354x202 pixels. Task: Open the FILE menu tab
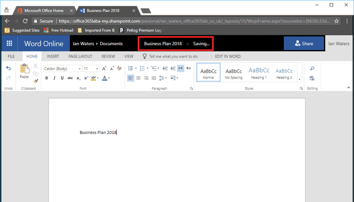click(11, 56)
